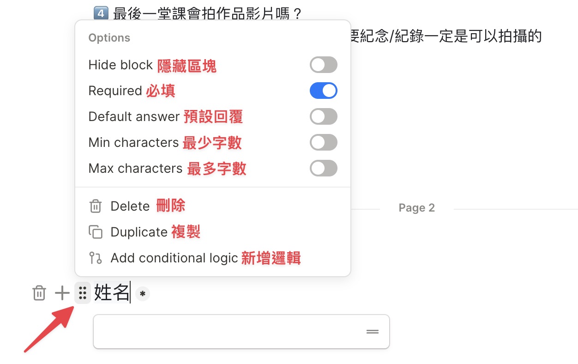
Task: Click the trash icon next to Delete
Action: click(x=95, y=206)
